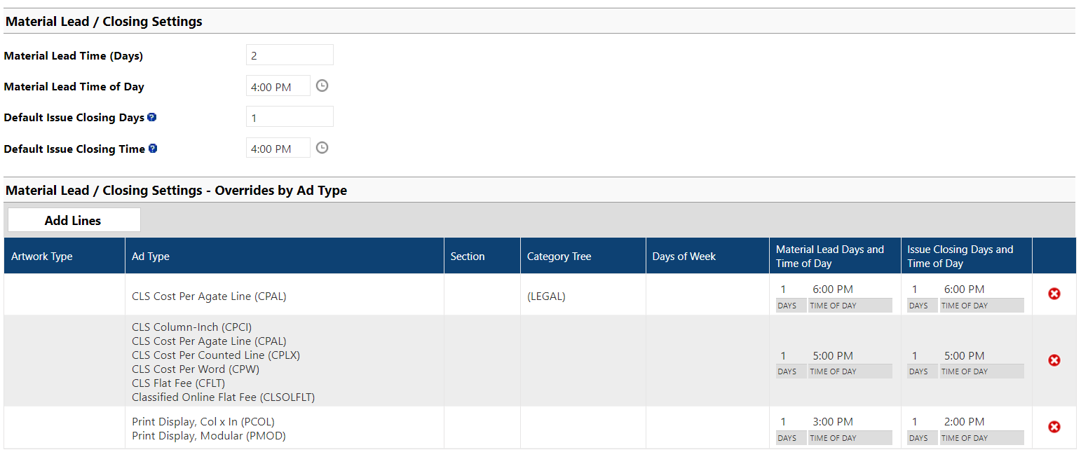Viewport: 1081px width, 464px height.
Task: Edit the Material Lead Time (Days) field
Action: (290, 55)
